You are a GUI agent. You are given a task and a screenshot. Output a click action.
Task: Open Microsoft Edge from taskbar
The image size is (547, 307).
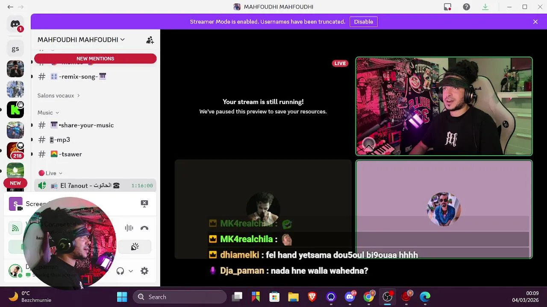[425, 297]
